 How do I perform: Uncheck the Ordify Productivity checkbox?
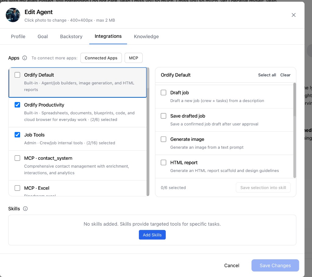[x=17, y=105]
